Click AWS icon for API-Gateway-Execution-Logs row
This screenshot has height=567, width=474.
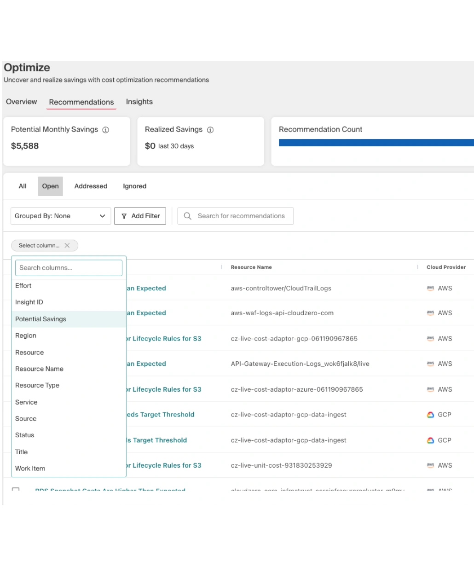[430, 364]
